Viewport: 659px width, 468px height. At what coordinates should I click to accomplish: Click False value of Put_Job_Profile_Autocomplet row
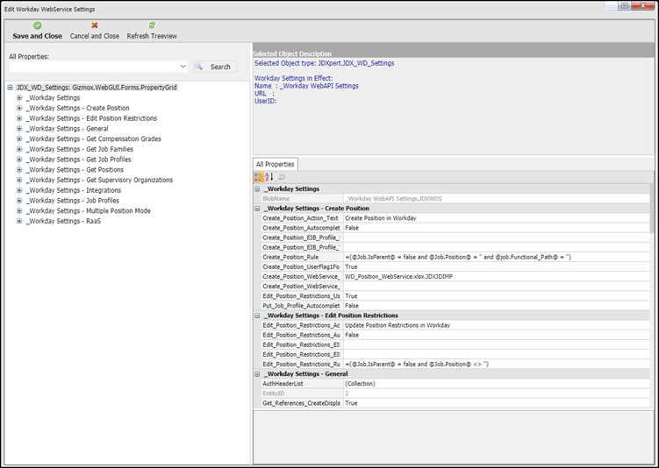pos(497,306)
